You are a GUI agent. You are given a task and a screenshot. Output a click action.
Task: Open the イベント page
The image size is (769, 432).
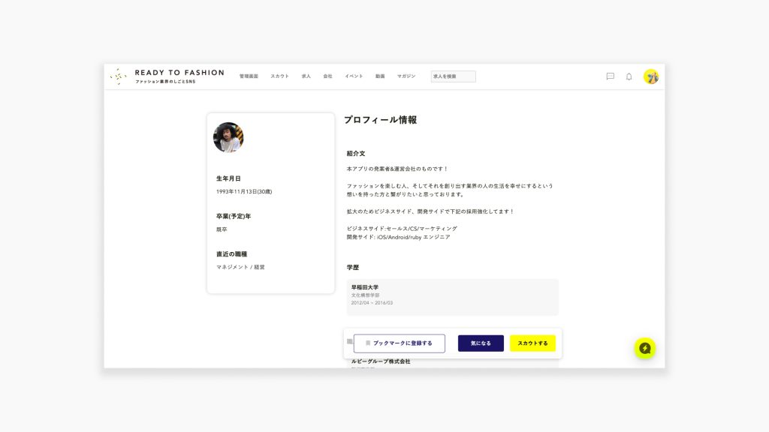[354, 76]
